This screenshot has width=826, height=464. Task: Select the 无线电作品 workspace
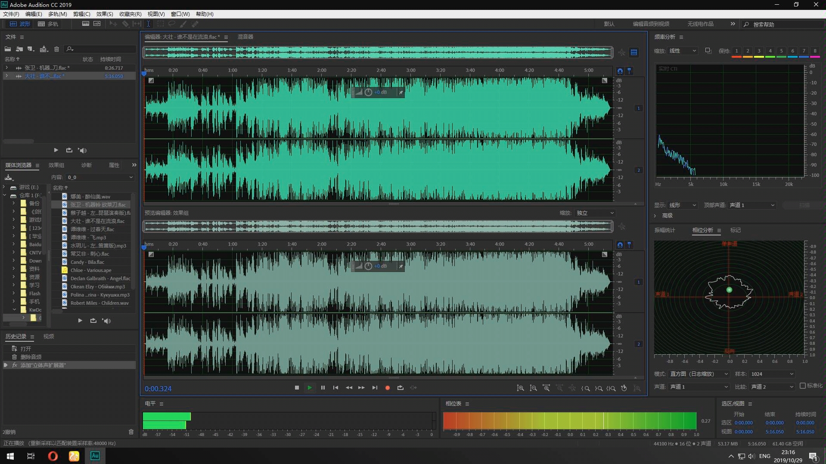point(700,24)
